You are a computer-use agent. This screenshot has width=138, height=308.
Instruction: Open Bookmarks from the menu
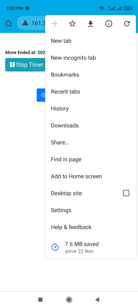click(90, 75)
